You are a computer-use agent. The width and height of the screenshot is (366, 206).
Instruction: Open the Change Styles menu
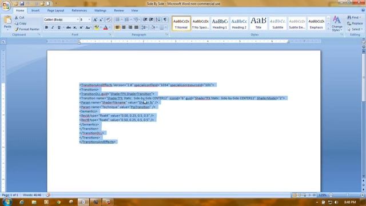(337, 23)
